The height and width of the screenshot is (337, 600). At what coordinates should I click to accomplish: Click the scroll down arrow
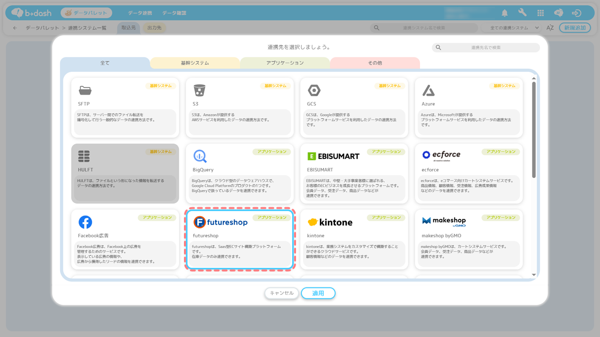[x=534, y=275]
